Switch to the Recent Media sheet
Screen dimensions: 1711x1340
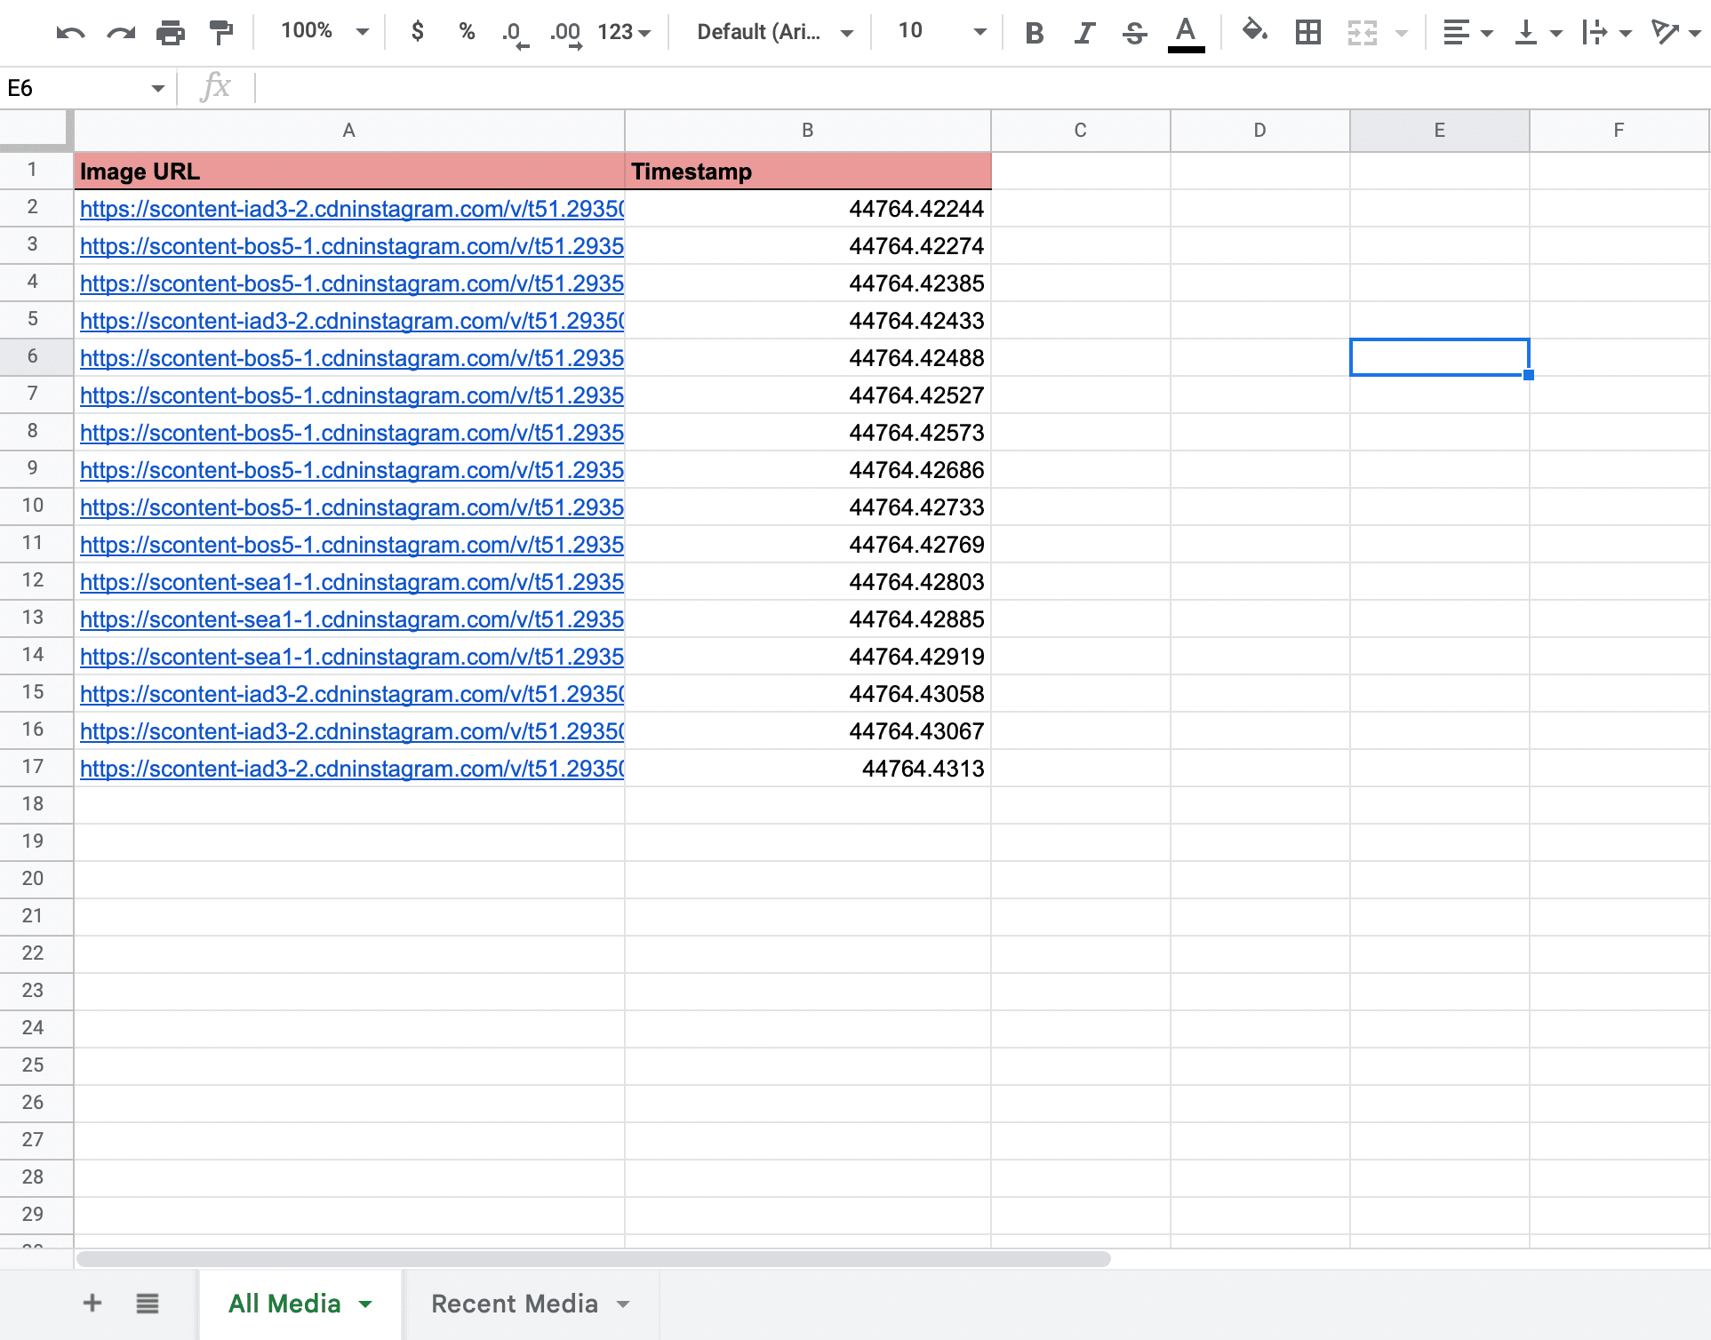pyautogui.click(x=516, y=1303)
